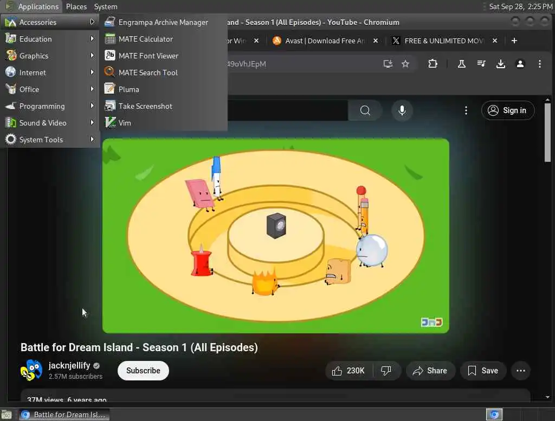Image resolution: width=555 pixels, height=421 pixels.
Task: Click Sign in on YouTube
Action: pos(507,110)
